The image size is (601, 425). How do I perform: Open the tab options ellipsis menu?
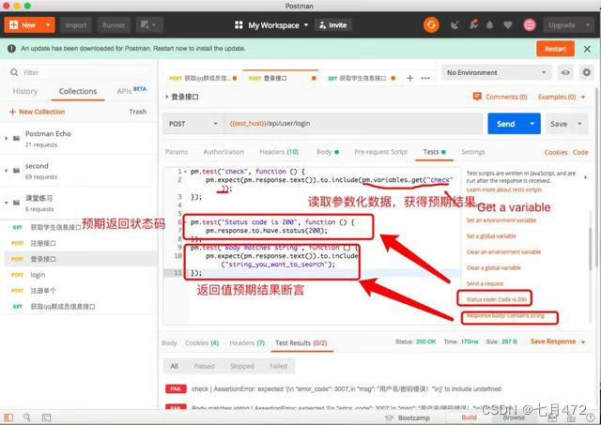pyautogui.click(x=425, y=78)
